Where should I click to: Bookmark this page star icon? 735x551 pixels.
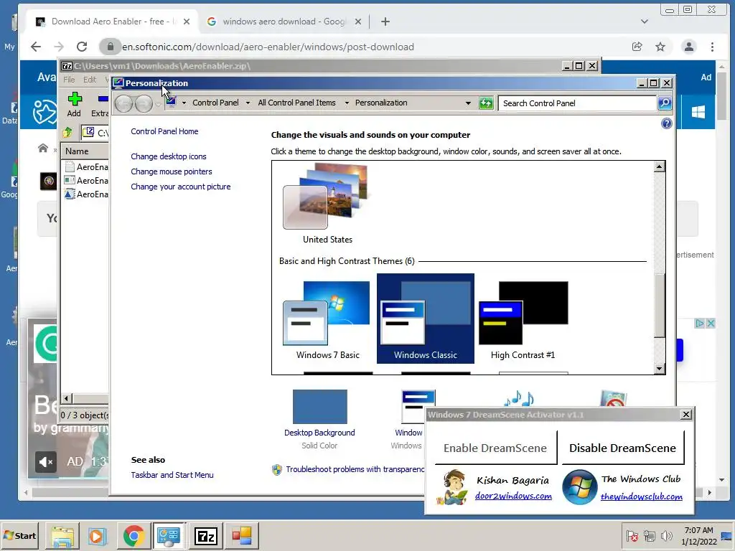click(x=660, y=47)
